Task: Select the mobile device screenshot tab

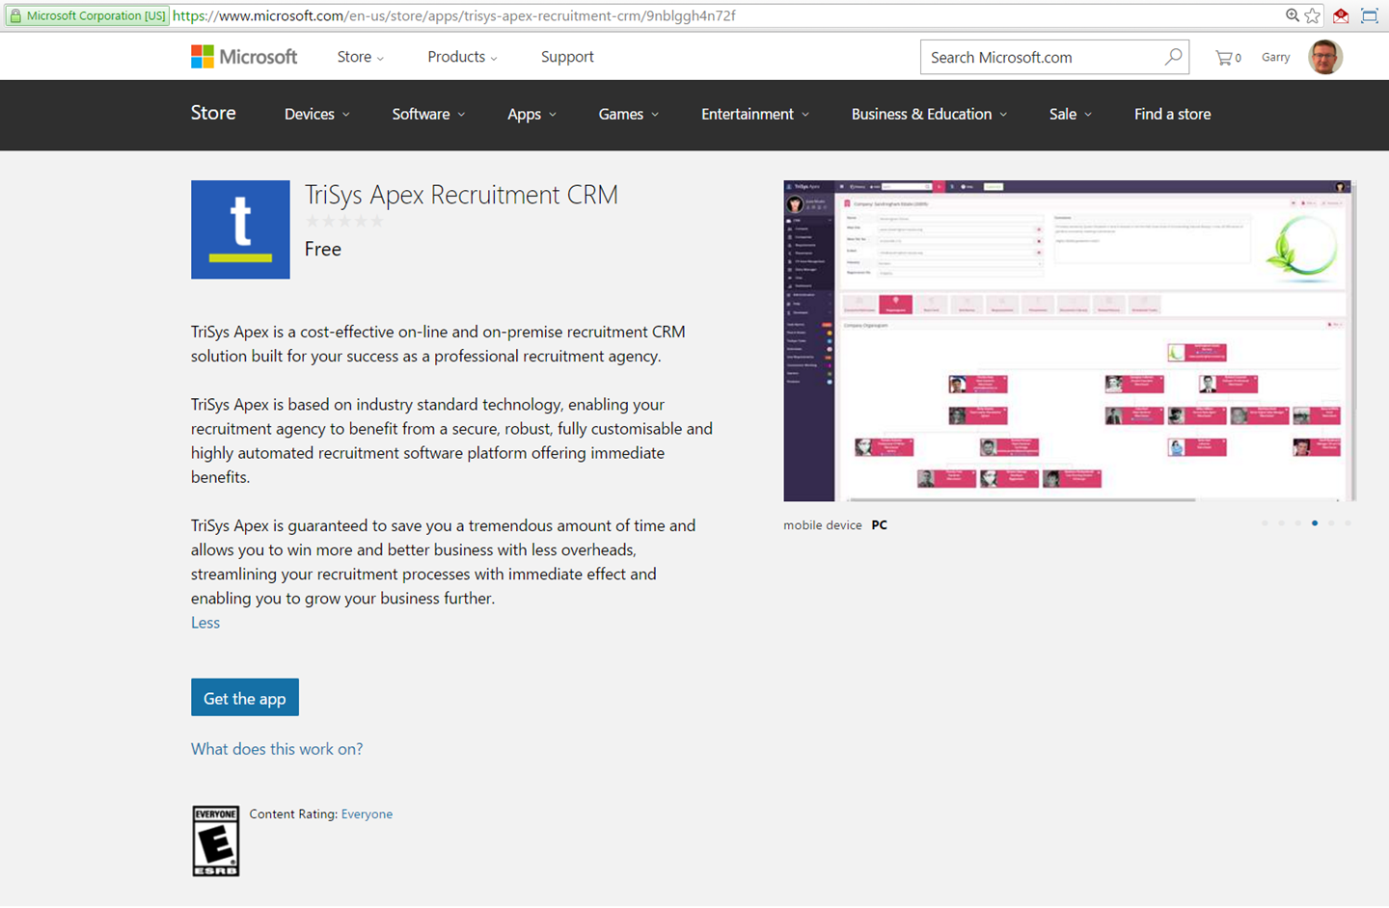Action: click(822, 525)
